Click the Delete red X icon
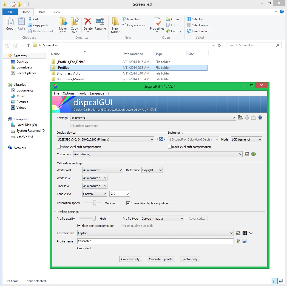 coord(88,22)
